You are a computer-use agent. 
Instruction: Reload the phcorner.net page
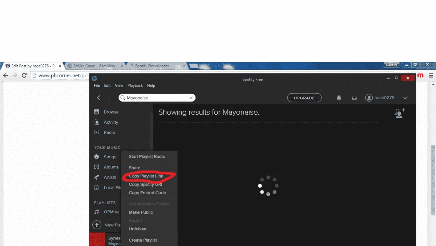(x=24, y=75)
